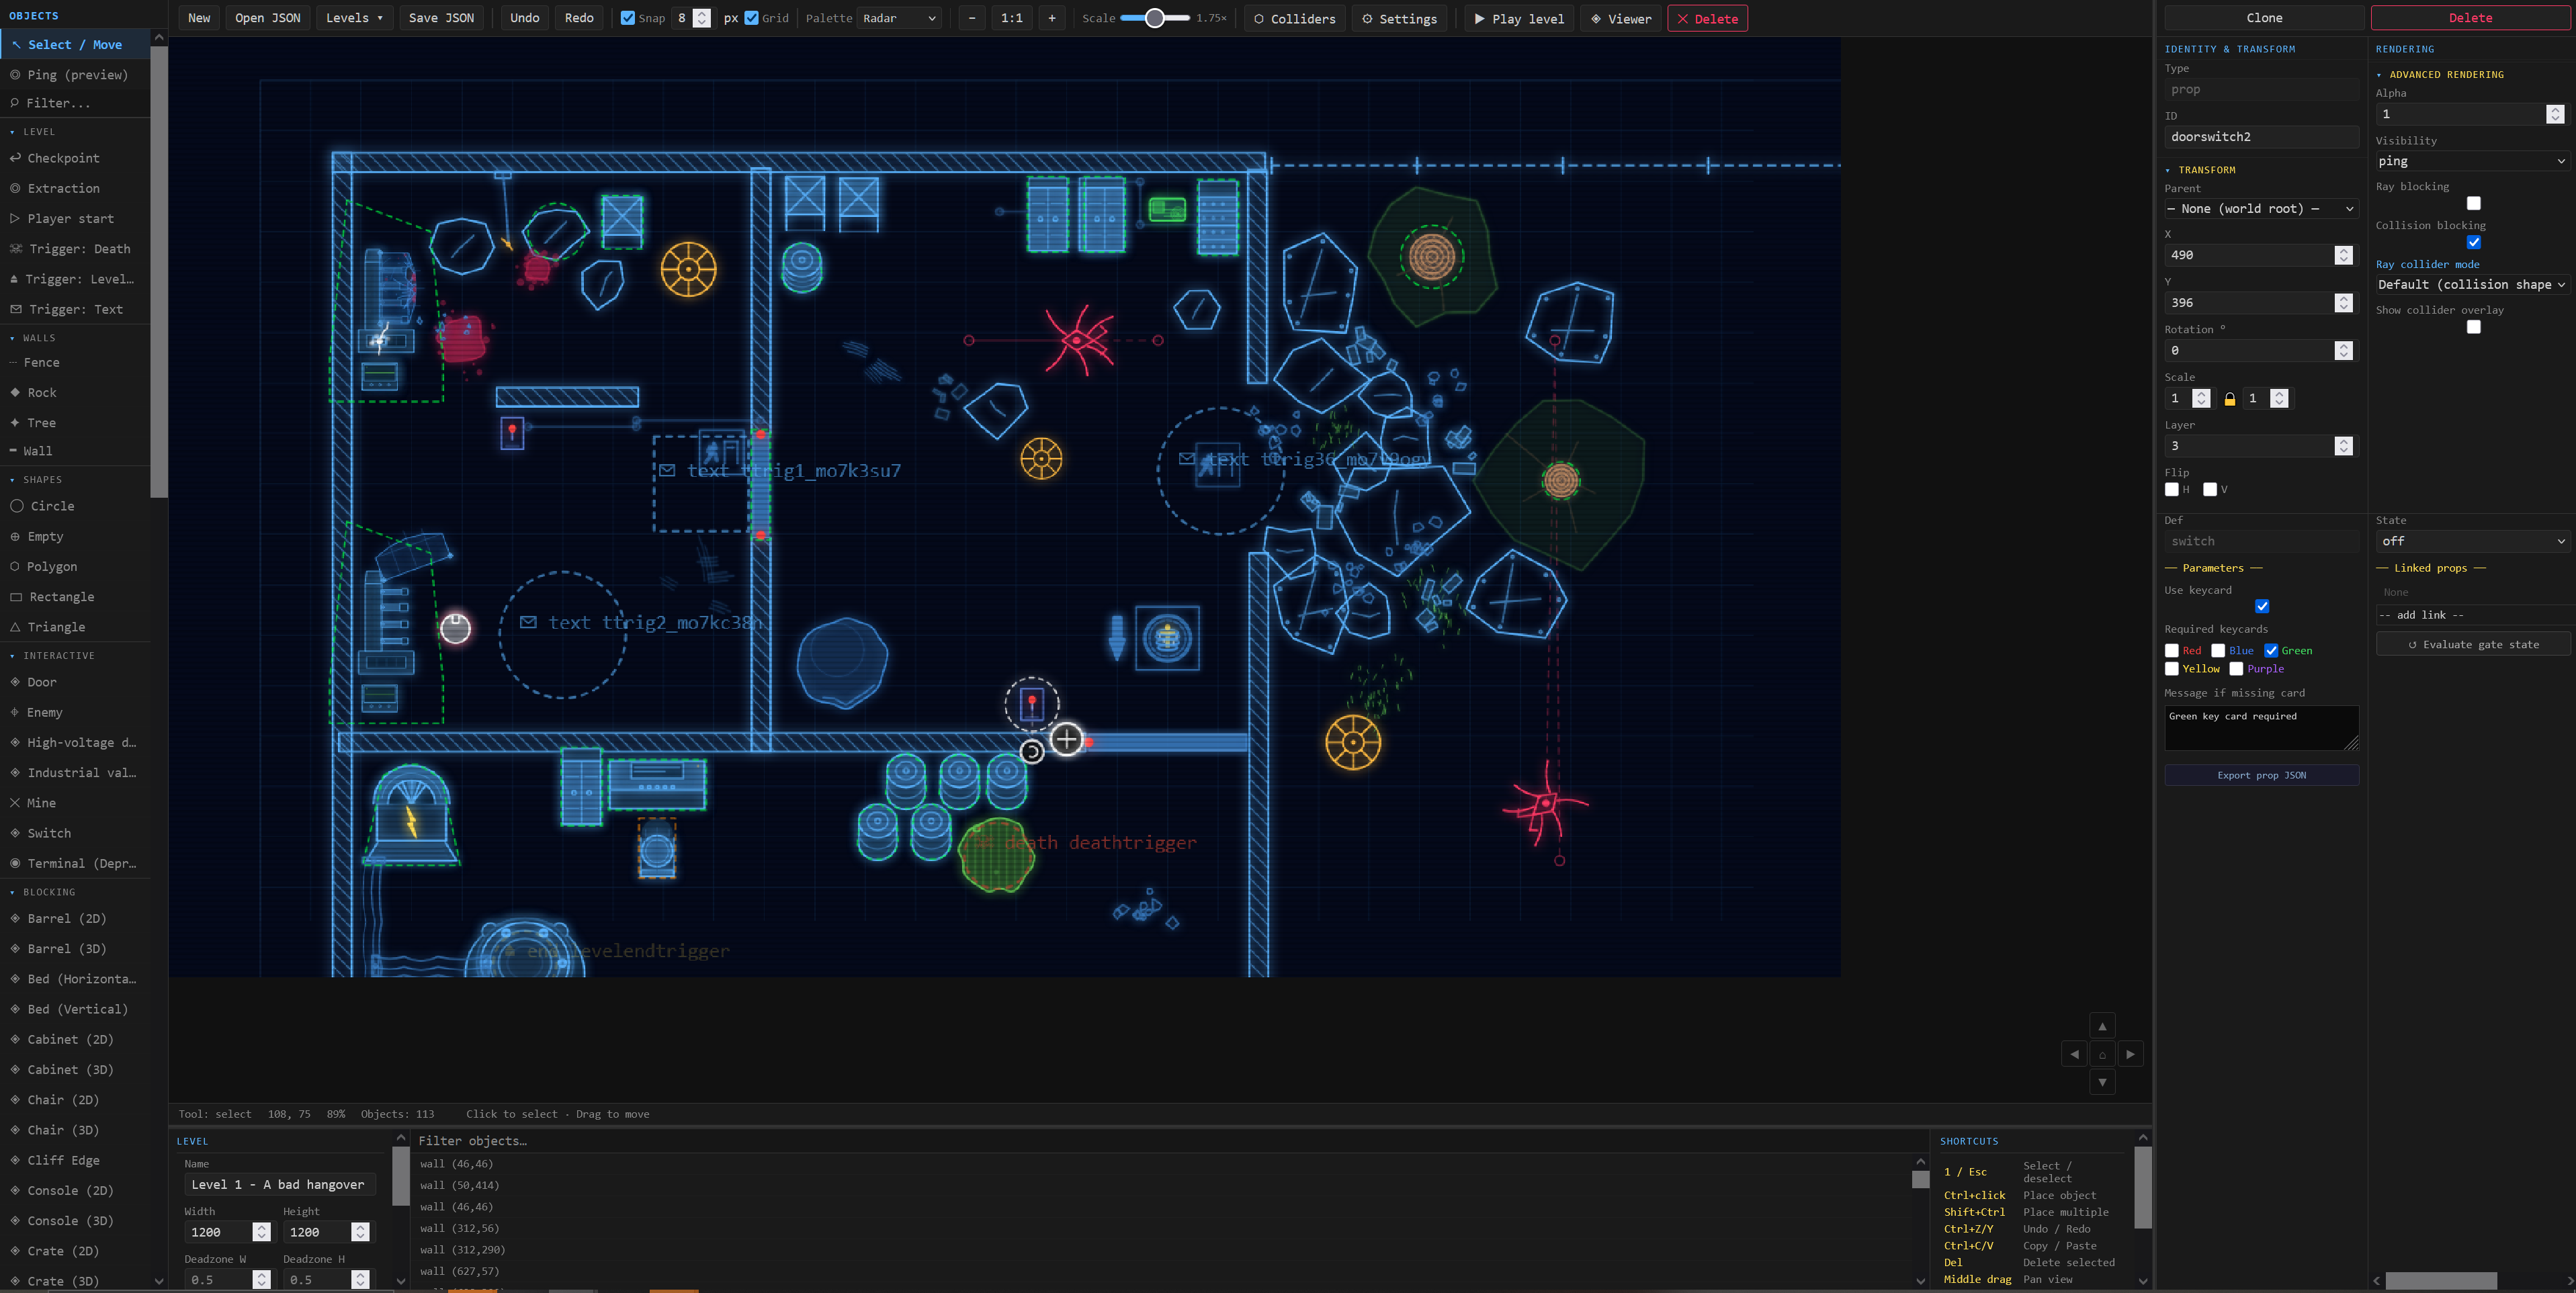Choose the Triangle shape tool
Image resolution: width=2576 pixels, height=1293 pixels.
75,627
